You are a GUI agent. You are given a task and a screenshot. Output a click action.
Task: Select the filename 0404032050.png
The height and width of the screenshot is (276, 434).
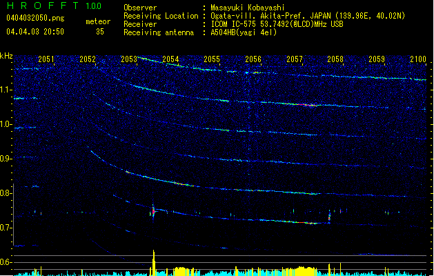(x=35, y=18)
